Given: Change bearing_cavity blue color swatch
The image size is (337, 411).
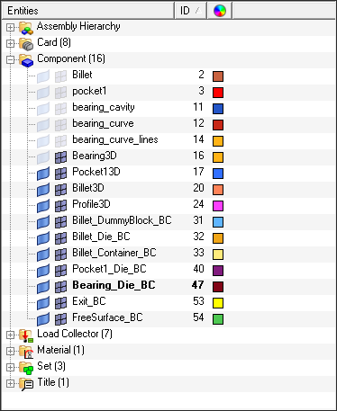Looking at the screenshot, I should [x=218, y=109].
